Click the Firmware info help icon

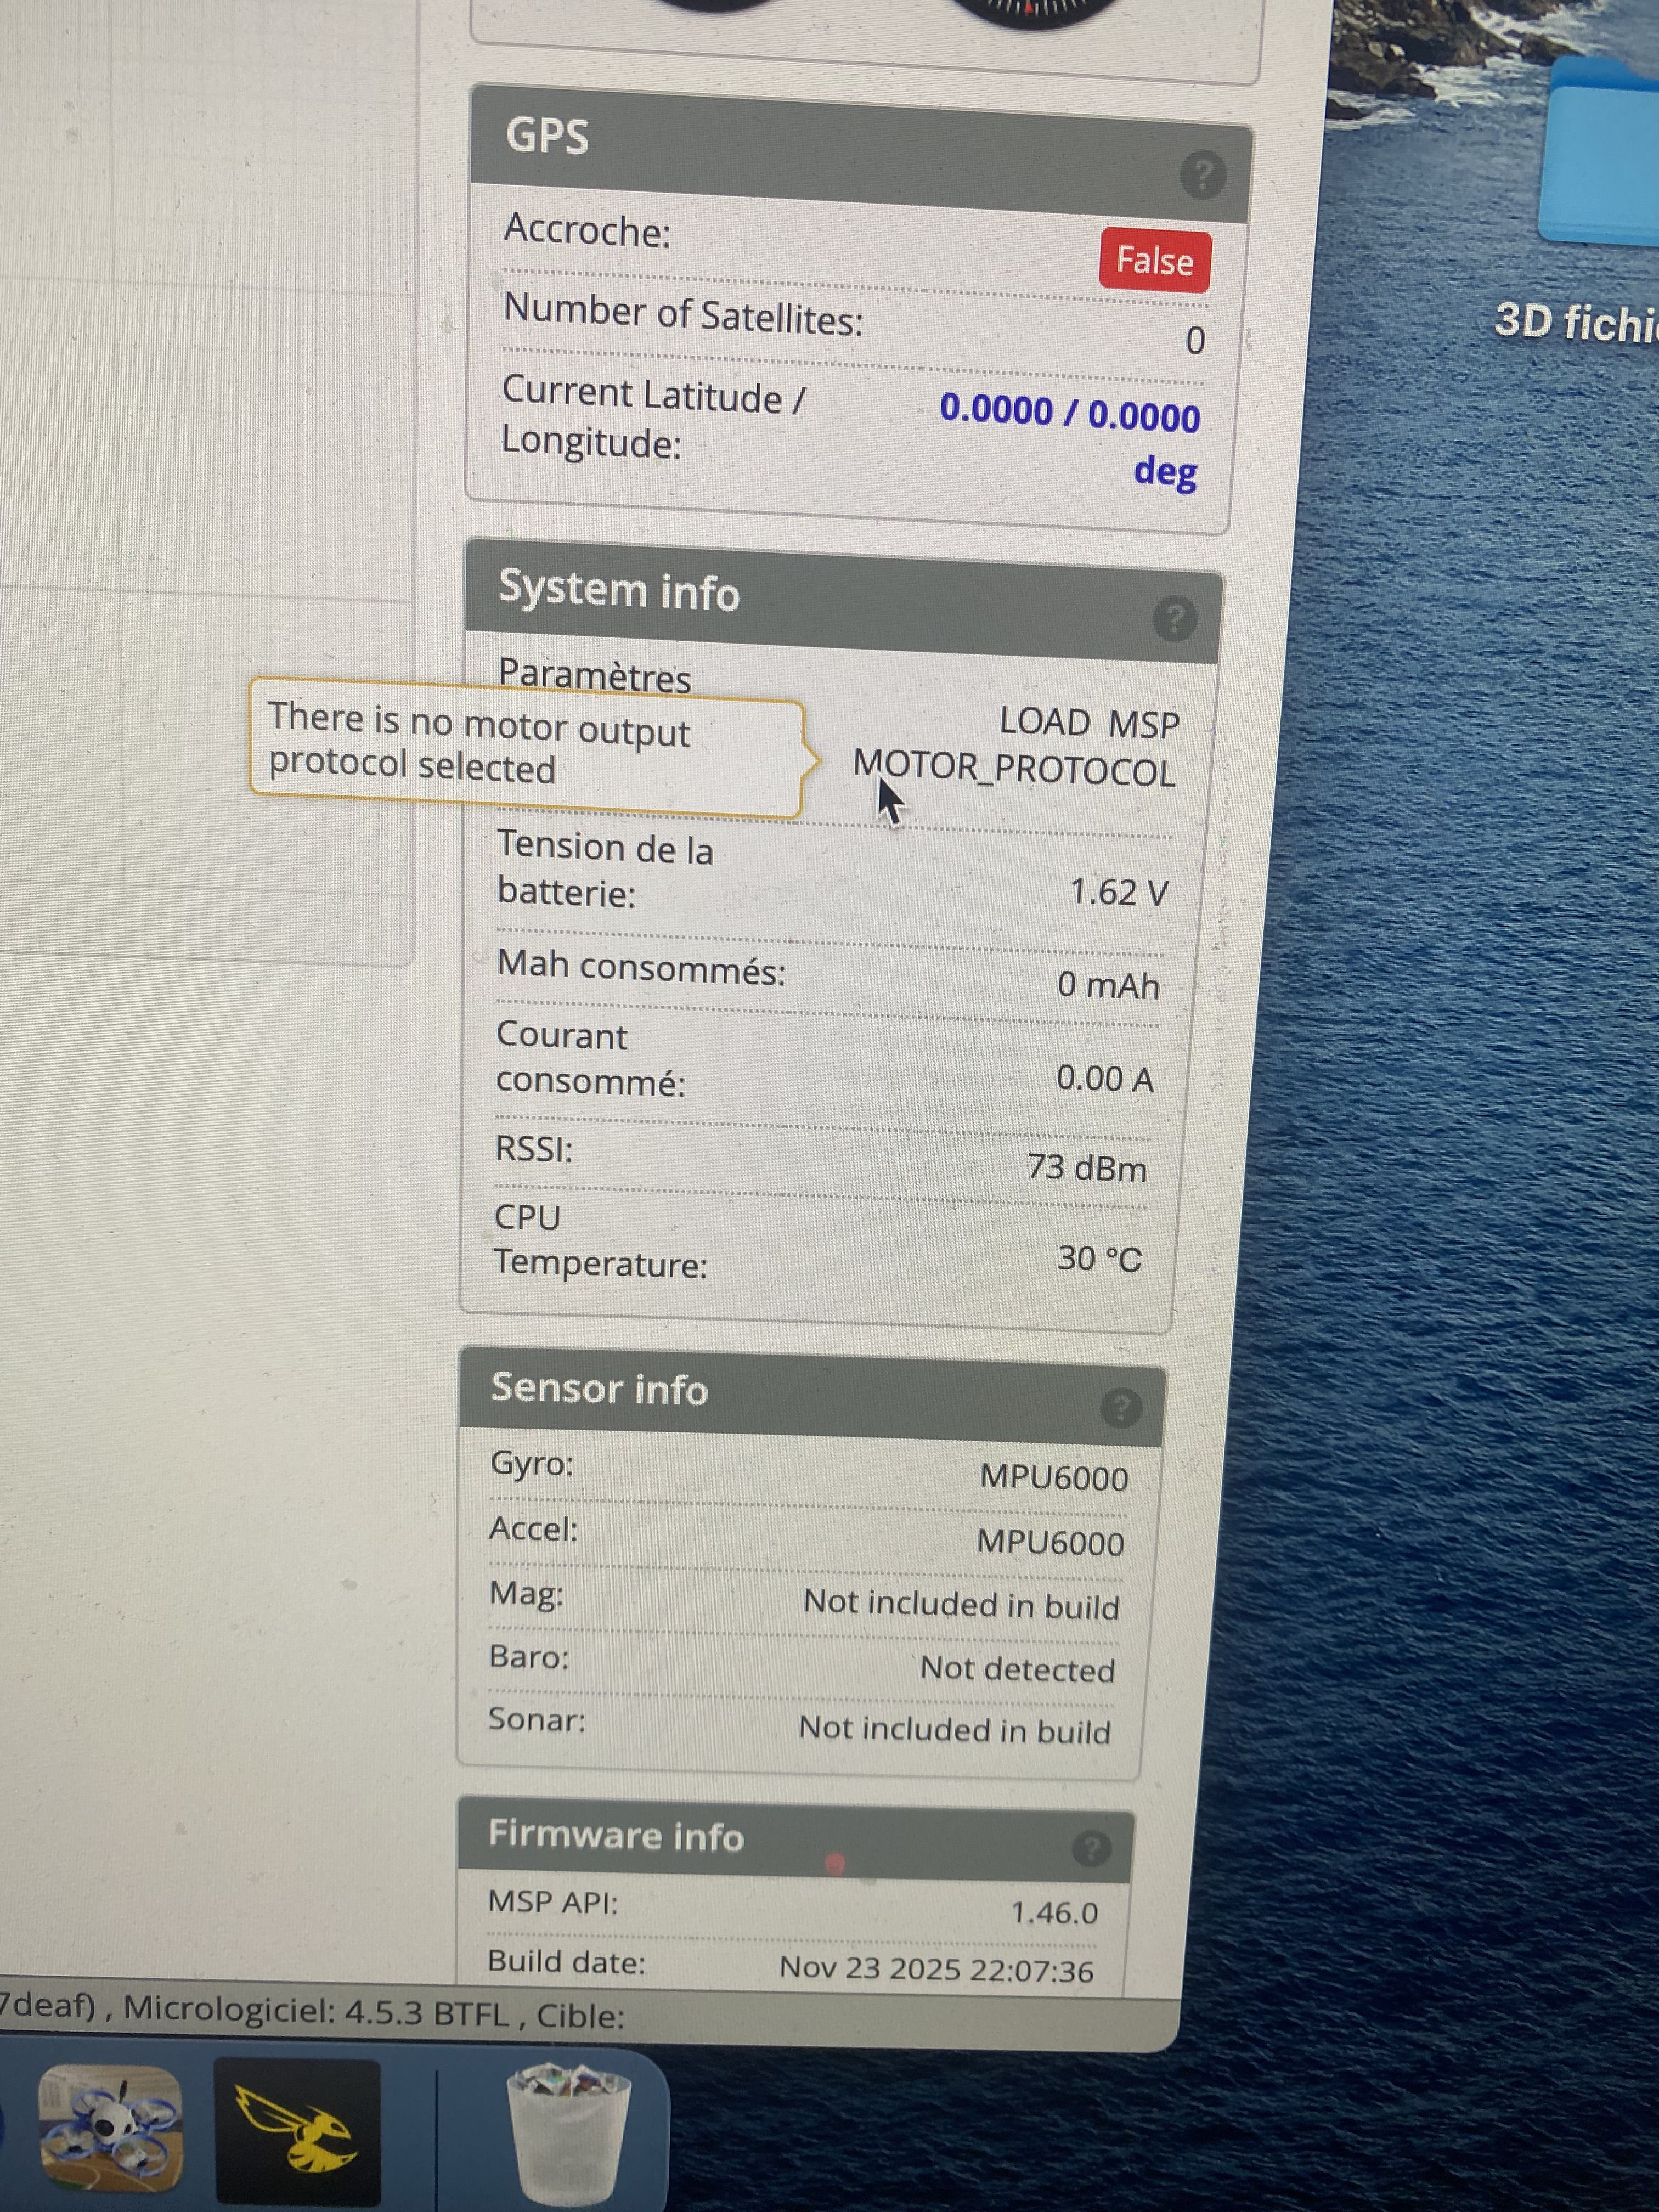[1091, 1848]
